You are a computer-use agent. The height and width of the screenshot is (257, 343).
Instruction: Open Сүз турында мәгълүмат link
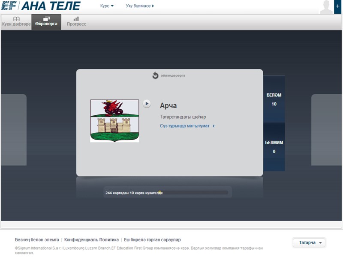click(x=187, y=126)
